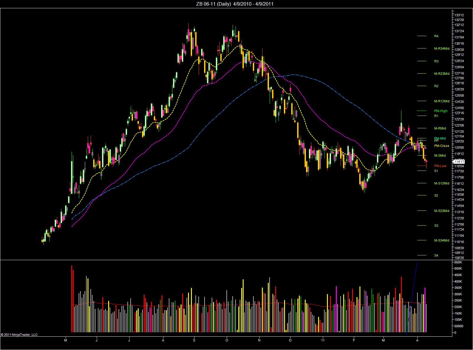The image size is (473, 350).
Task: Select the S1 support level label
Action: 436,171
